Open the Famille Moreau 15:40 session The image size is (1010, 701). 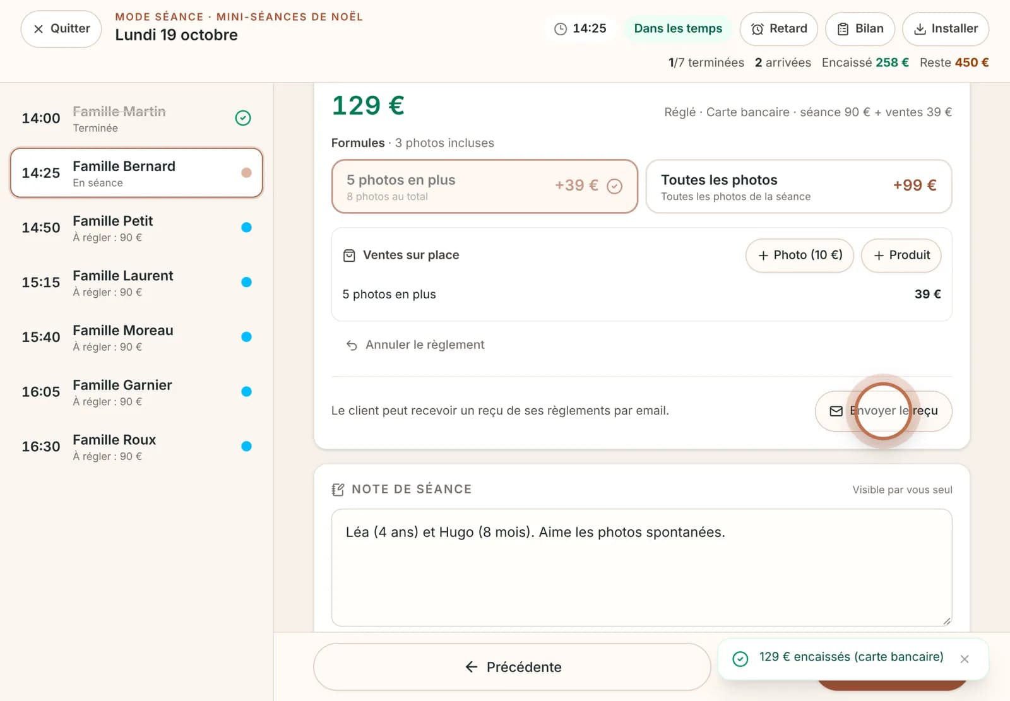(x=136, y=337)
